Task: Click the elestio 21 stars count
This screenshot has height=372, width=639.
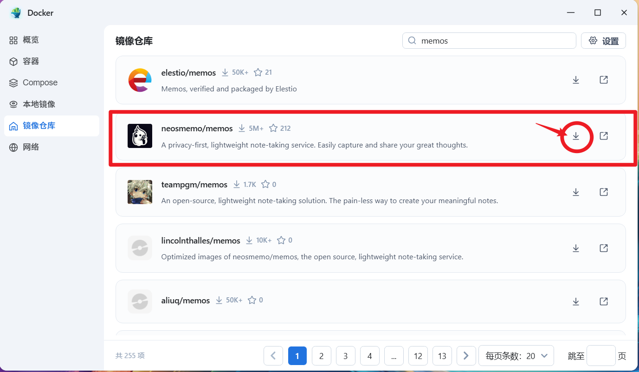Action: coord(268,72)
